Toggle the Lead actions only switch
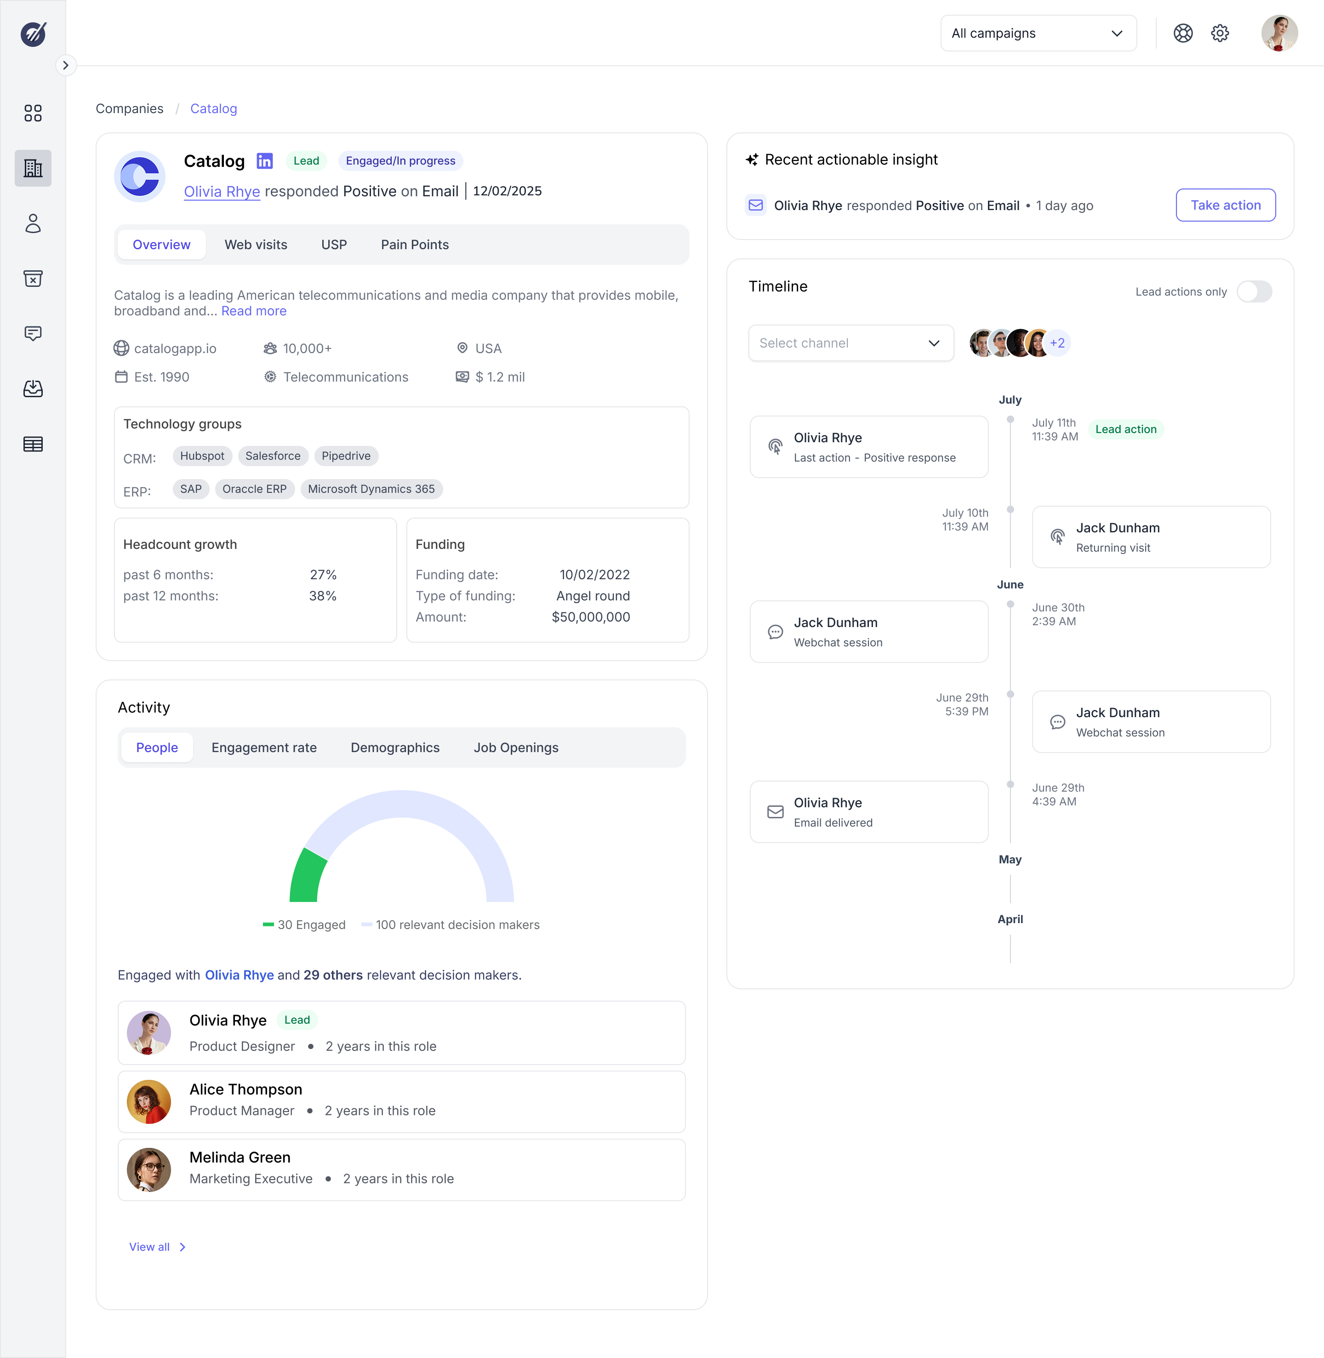Image resolution: width=1324 pixels, height=1358 pixels. coord(1254,291)
